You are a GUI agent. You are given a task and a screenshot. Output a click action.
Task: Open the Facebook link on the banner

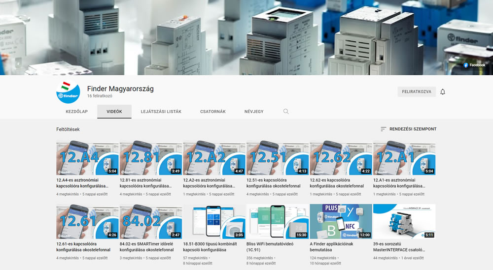pyautogui.click(x=474, y=65)
